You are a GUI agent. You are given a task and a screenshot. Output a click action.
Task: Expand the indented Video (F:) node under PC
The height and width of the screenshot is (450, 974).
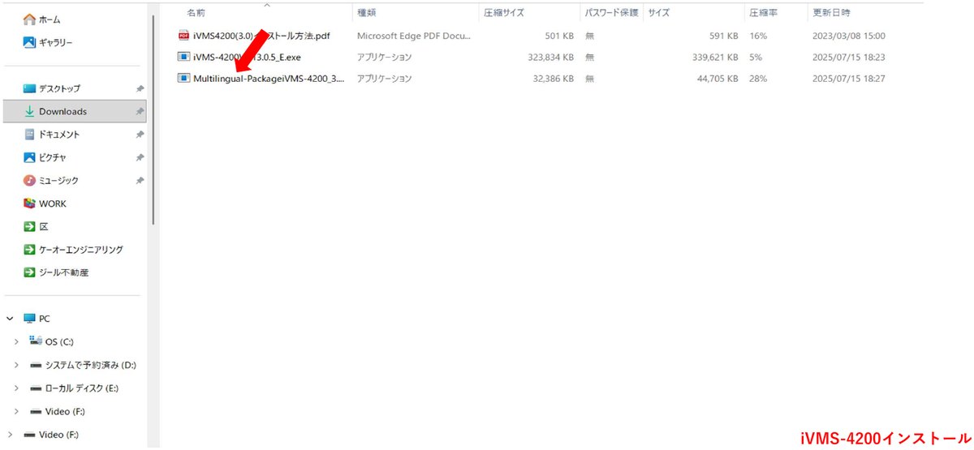(x=17, y=411)
